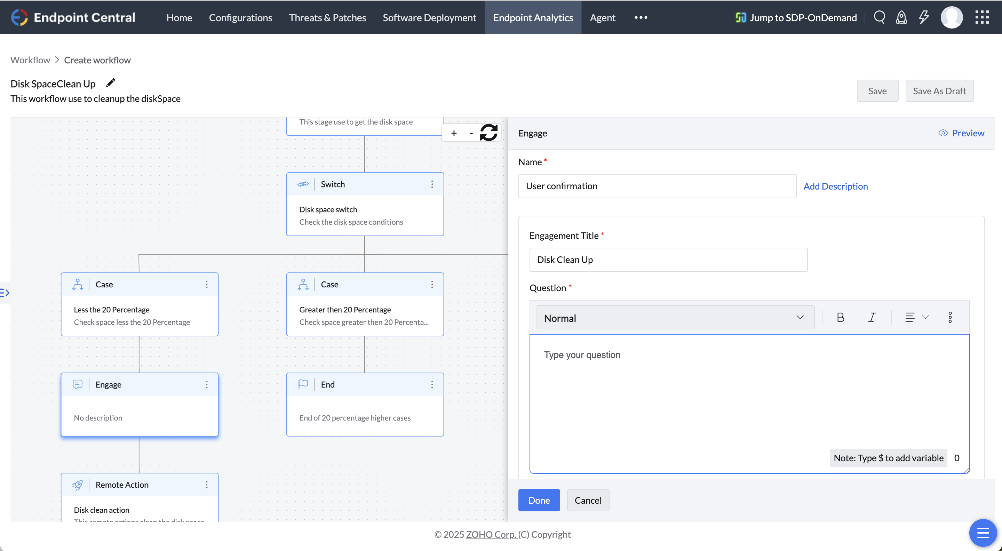
Task: Zoom in on the workflow canvas
Action: (454, 133)
